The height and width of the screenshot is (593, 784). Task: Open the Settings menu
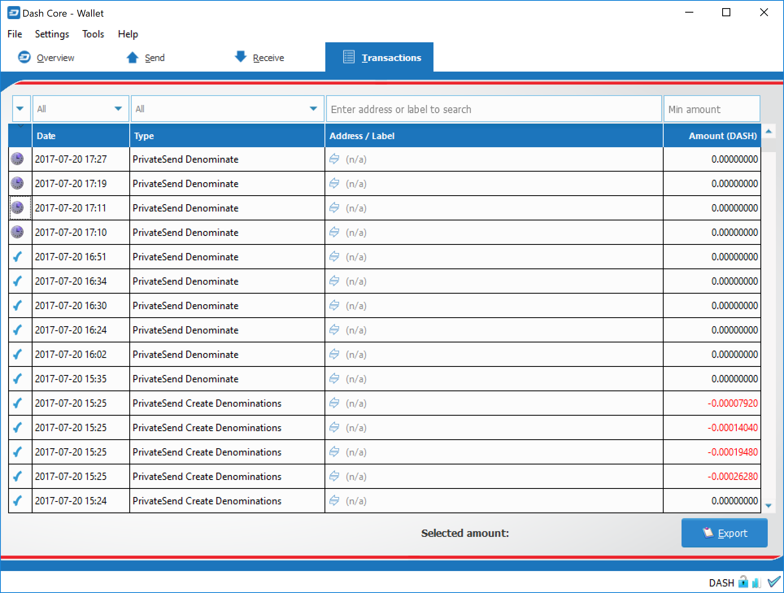point(52,34)
